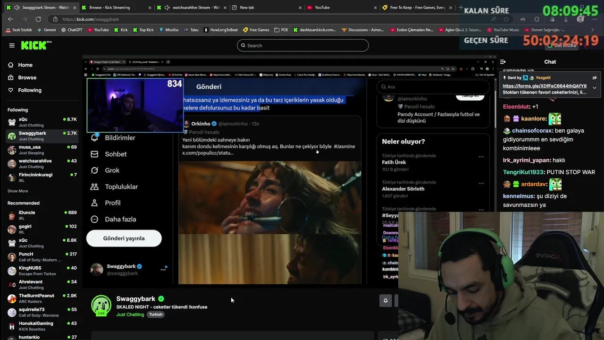Open the Evden Çıkmadan Ne... bookmark
Screen dimensions: 604x340
[x=412, y=30]
